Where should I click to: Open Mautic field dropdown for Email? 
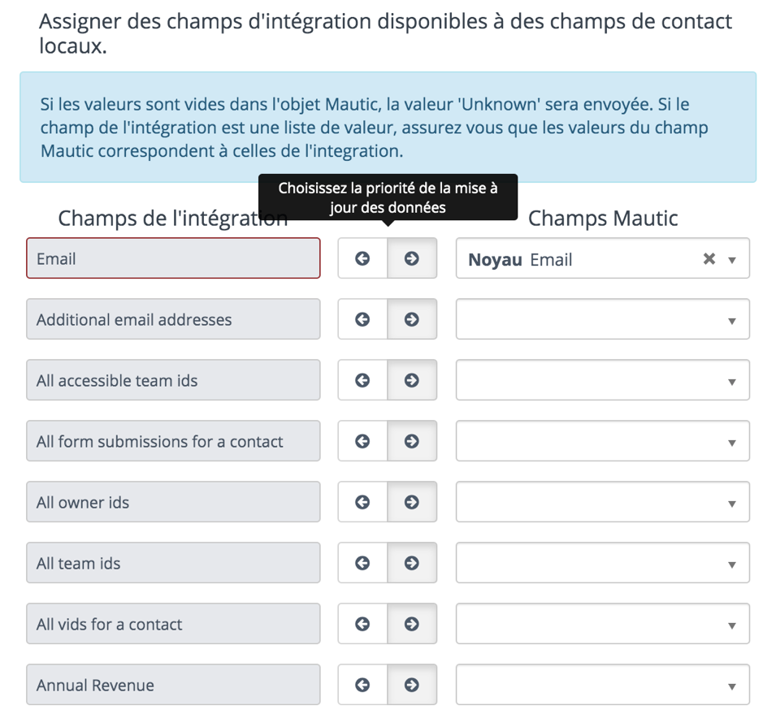click(602, 258)
